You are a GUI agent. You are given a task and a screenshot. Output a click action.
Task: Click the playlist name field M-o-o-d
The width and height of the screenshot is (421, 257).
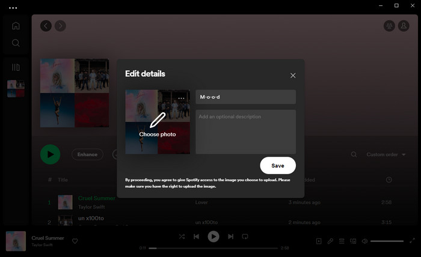click(x=245, y=97)
